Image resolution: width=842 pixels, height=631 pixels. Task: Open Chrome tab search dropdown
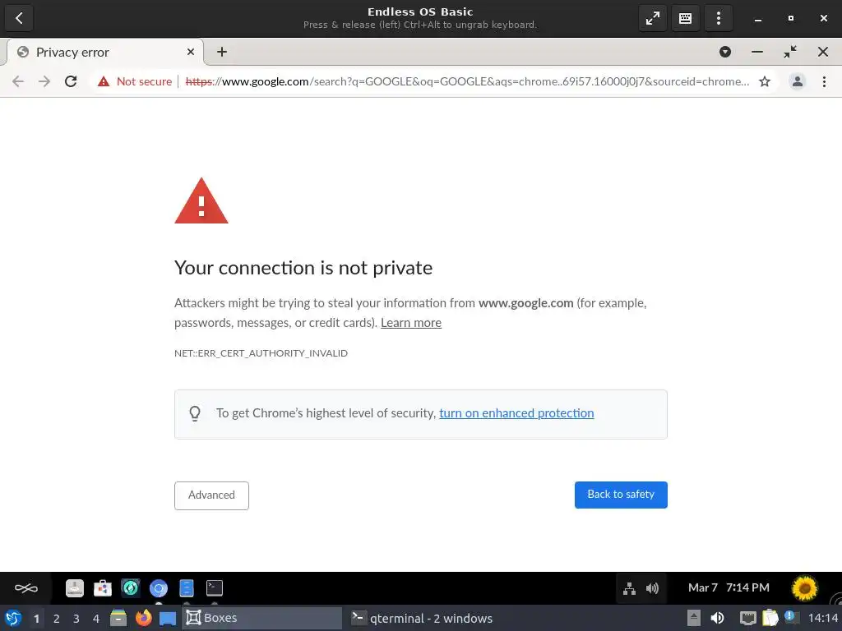click(x=725, y=52)
